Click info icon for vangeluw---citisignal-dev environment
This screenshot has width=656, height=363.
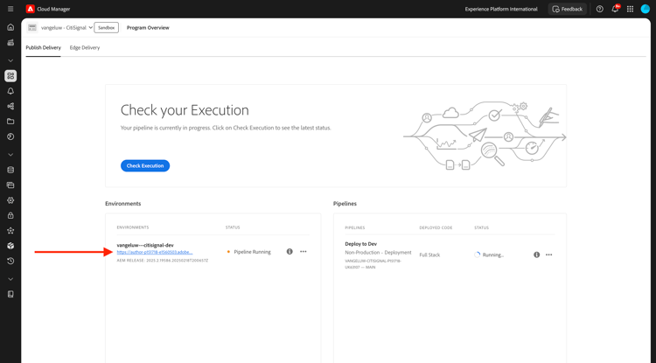tap(290, 251)
